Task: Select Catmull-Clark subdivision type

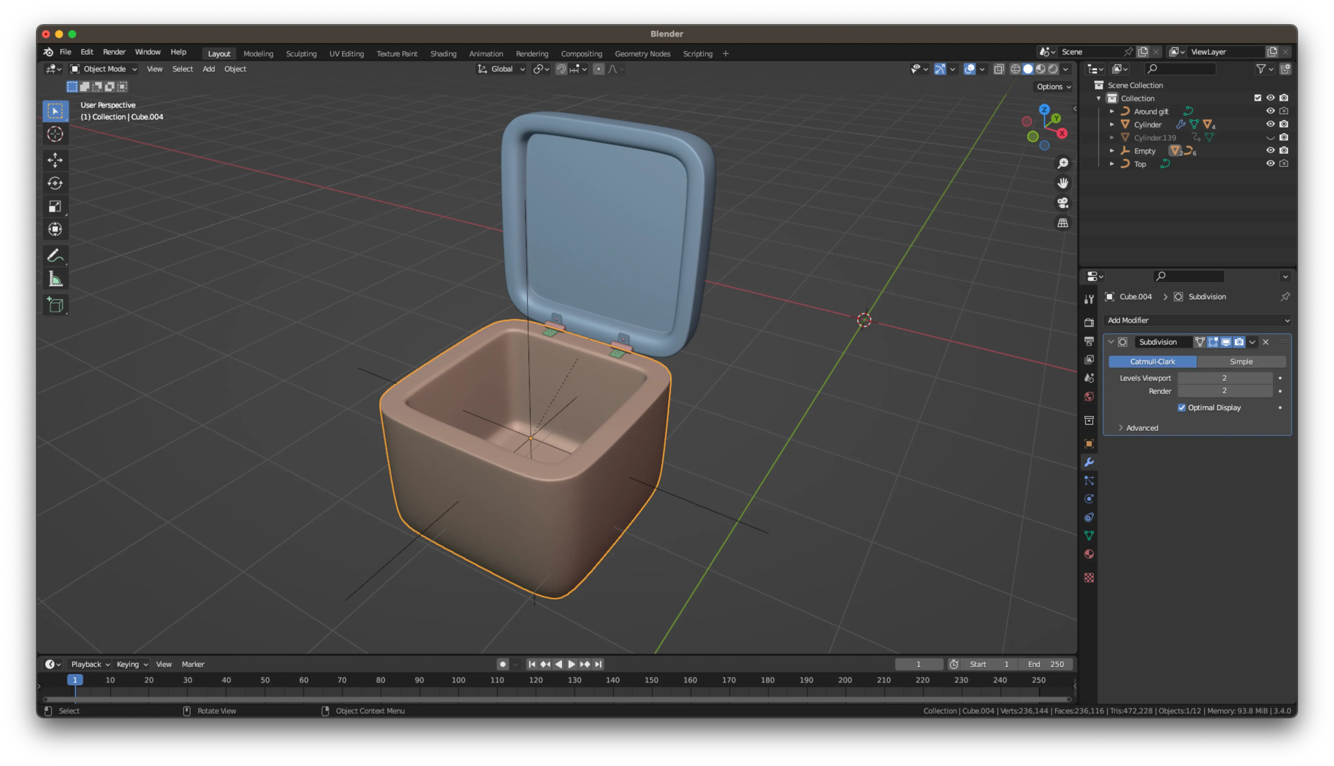Action: pos(1152,362)
